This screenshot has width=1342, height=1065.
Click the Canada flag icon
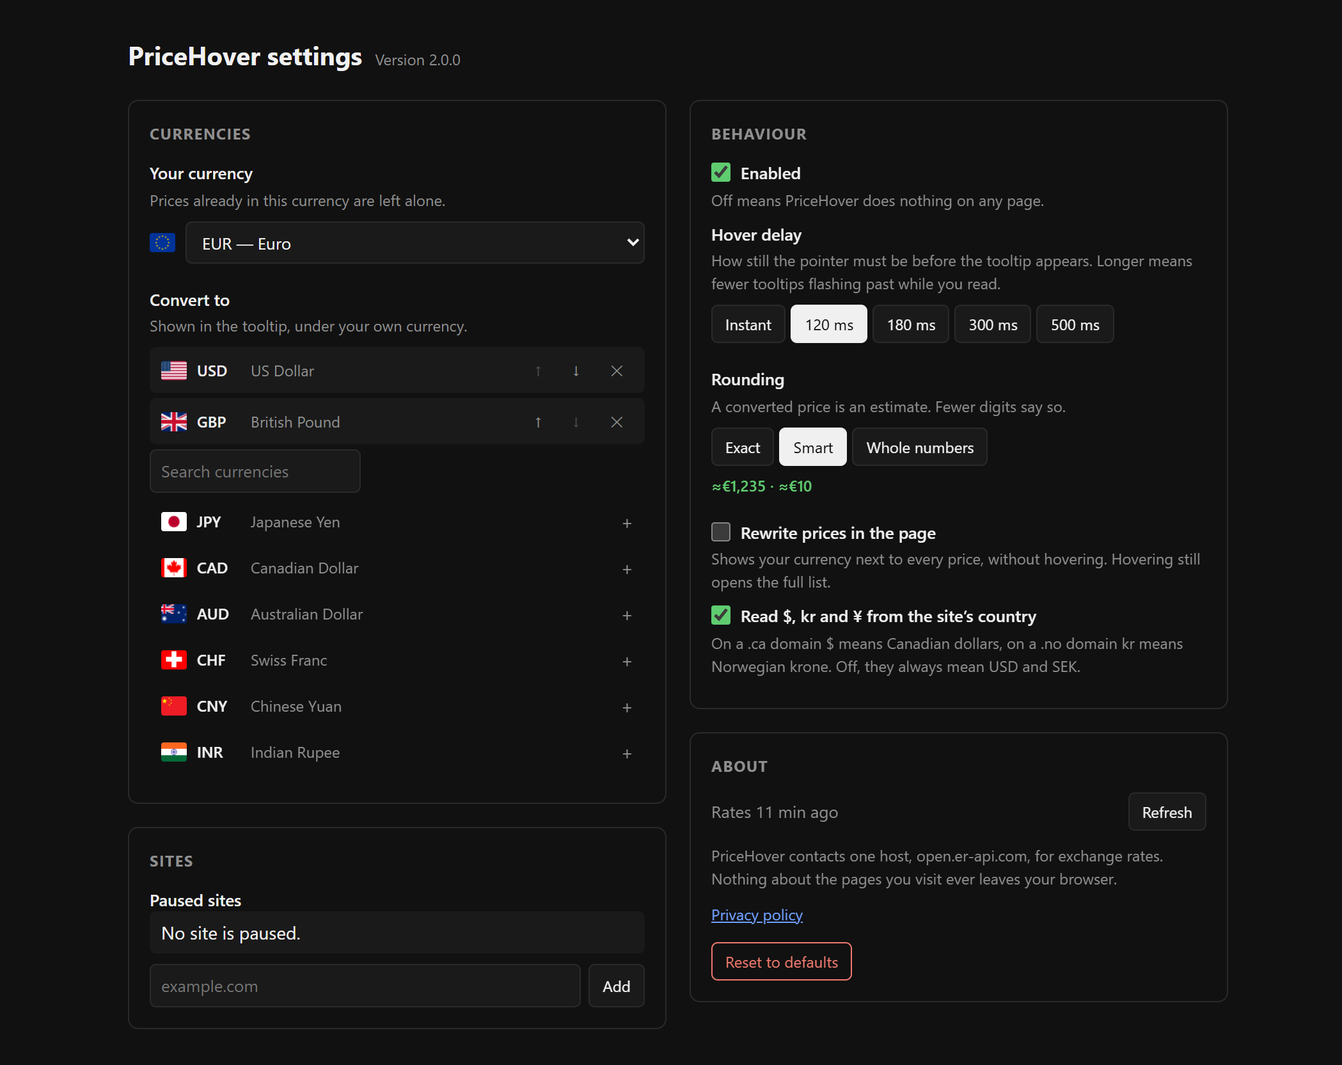coord(174,568)
